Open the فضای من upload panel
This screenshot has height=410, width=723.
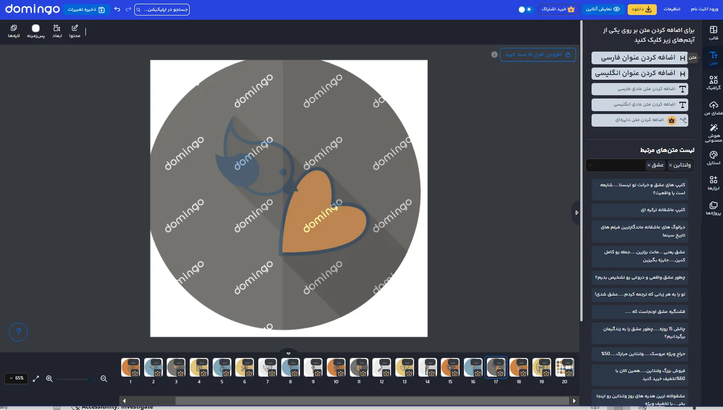pos(713,108)
